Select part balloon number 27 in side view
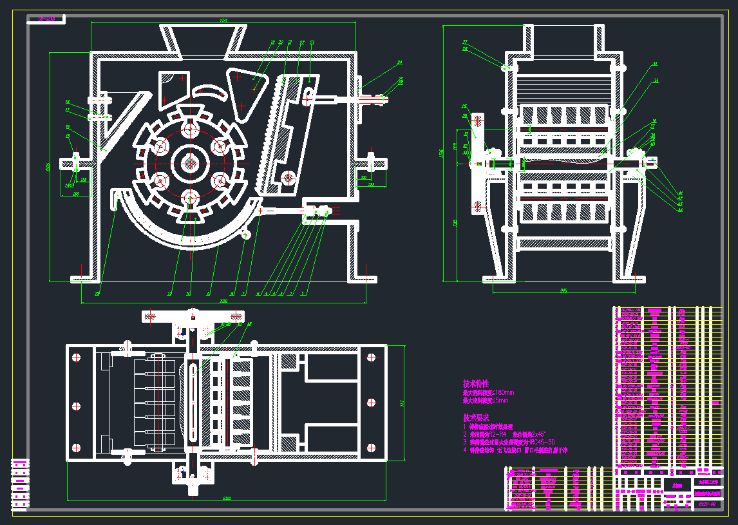 click(x=465, y=42)
